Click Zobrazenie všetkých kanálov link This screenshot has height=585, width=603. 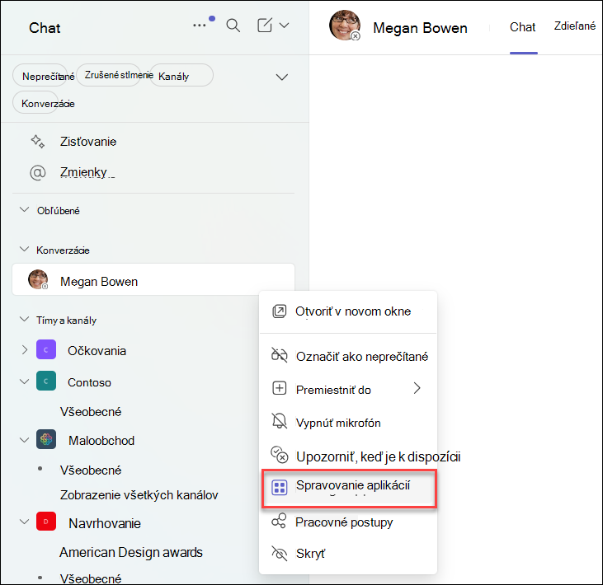point(139,494)
